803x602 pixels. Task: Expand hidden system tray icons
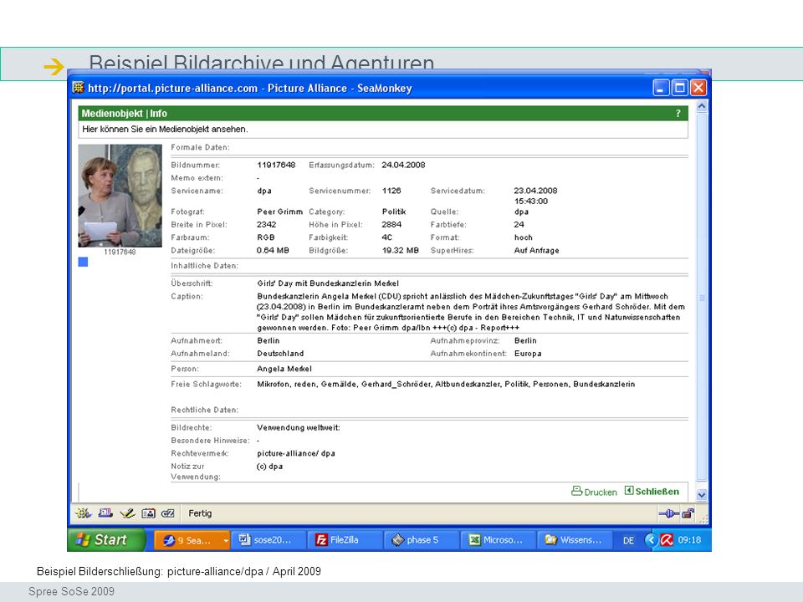point(651,540)
